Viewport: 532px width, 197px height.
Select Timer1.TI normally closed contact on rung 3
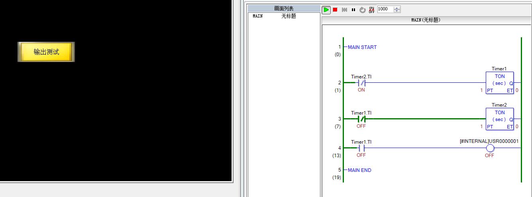(361, 119)
